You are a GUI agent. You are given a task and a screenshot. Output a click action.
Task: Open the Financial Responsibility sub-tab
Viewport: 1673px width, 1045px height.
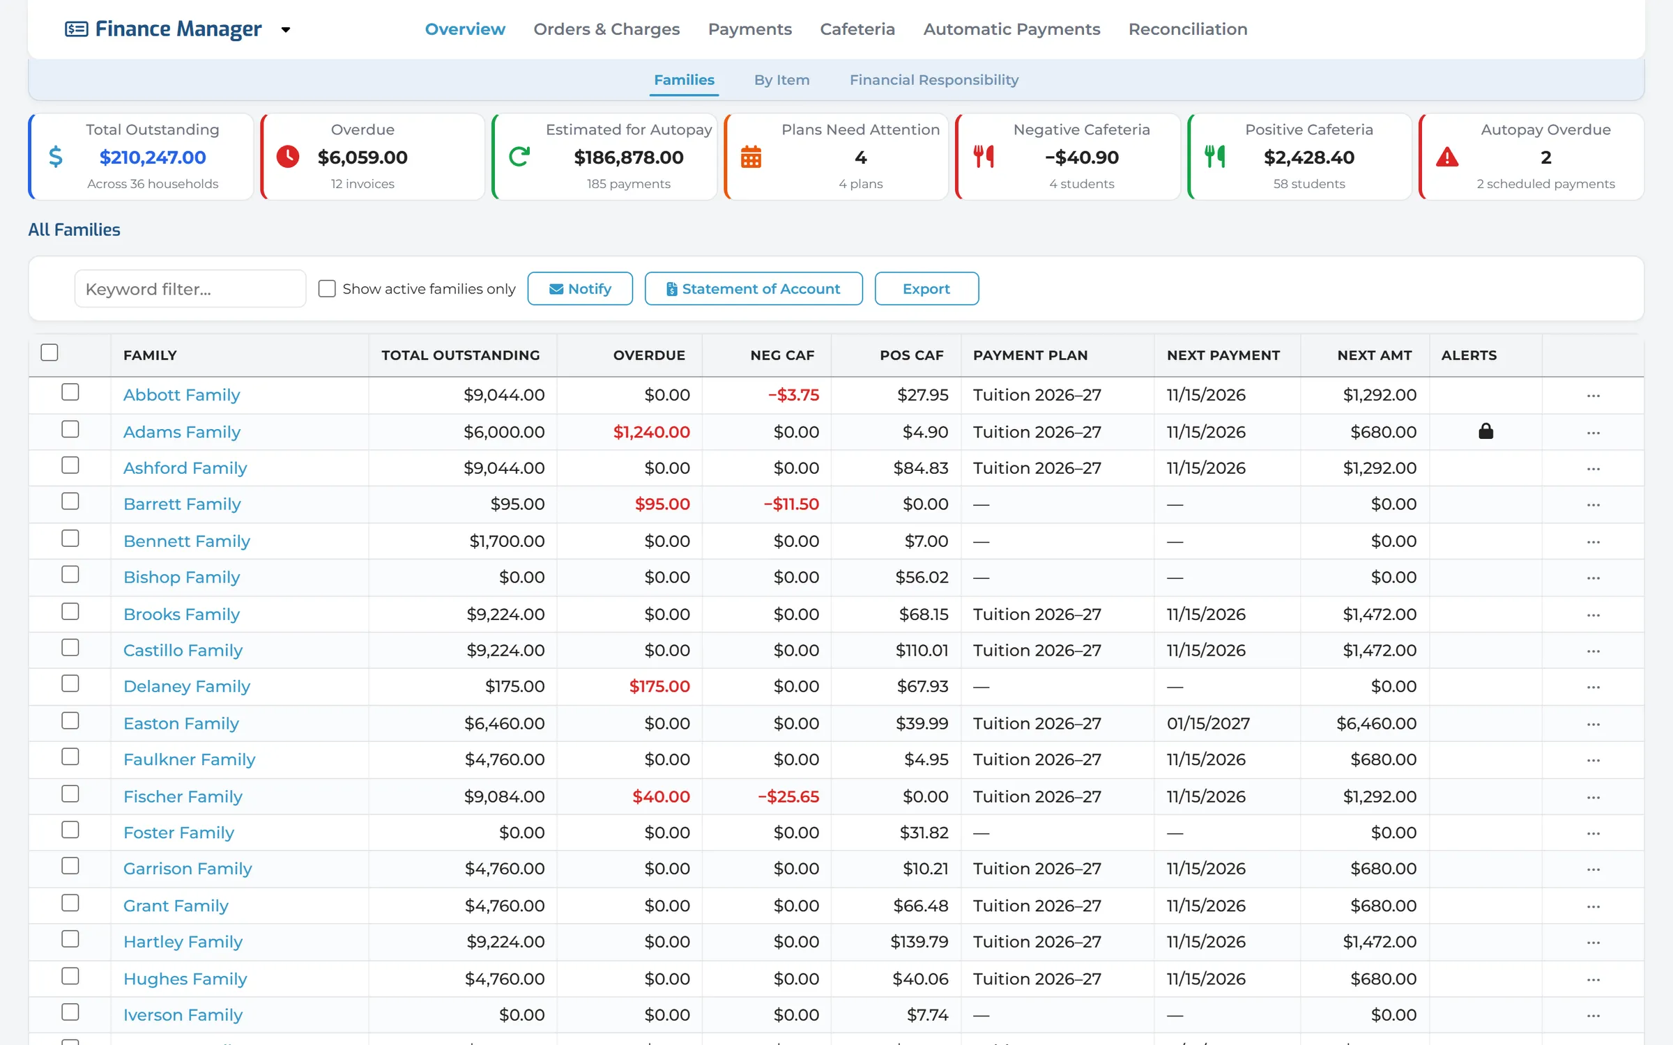click(934, 80)
